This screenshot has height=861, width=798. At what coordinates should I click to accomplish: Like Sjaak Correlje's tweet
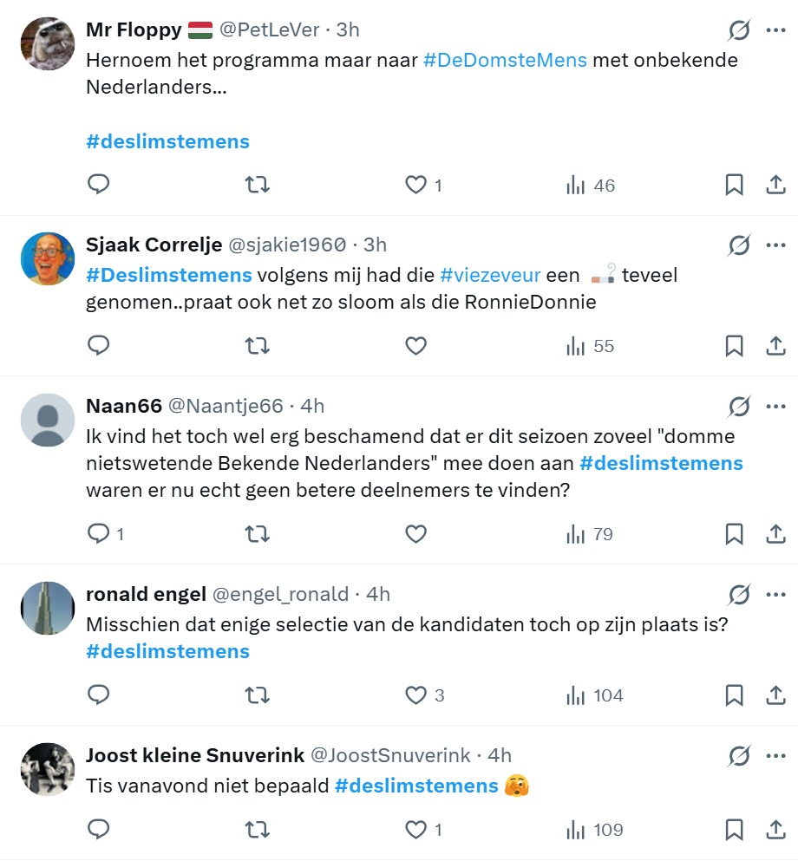[416, 346]
